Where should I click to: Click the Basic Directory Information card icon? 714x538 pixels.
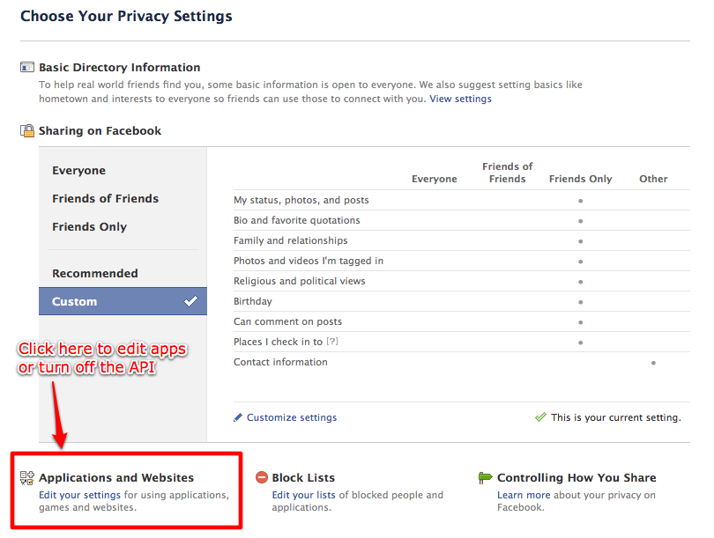coord(27,67)
